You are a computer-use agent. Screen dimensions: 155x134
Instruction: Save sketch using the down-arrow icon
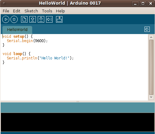41,19
